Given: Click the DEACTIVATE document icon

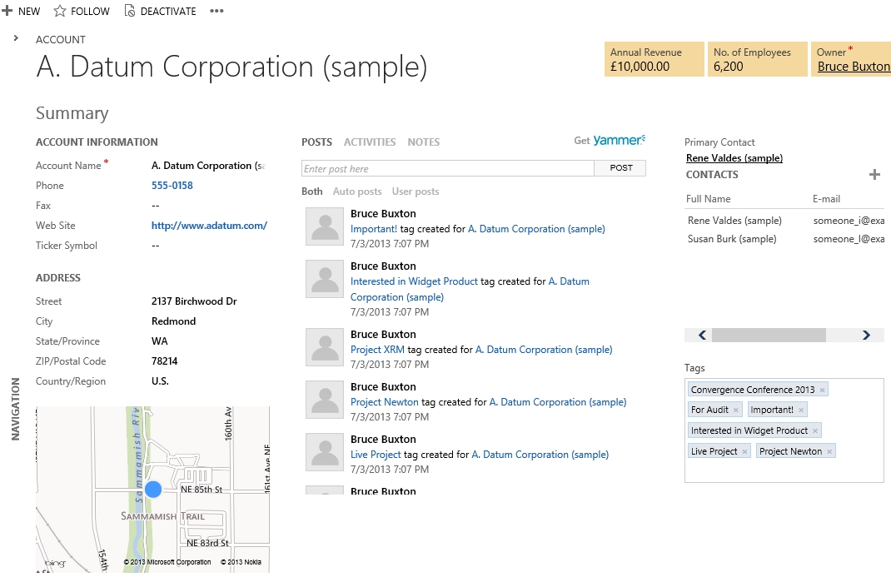Looking at the screenshot, I should (x=130, y=11).
